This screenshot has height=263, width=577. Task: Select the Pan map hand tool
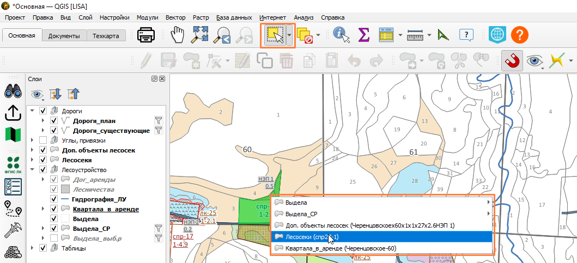178,35
